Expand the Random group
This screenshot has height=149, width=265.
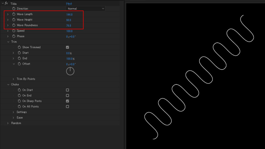click(8, 123)
